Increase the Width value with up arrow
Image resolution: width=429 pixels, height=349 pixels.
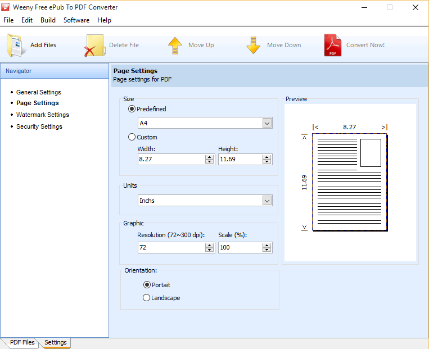[210, 157]
